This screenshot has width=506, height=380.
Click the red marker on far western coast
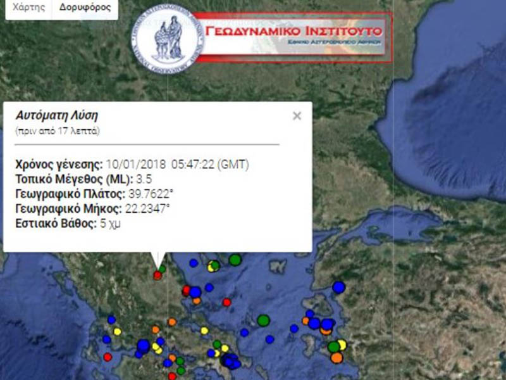coord(108,357)
